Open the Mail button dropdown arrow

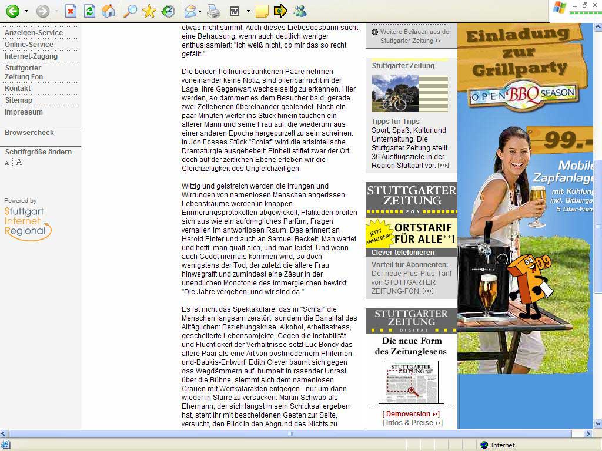click(200, 11)
